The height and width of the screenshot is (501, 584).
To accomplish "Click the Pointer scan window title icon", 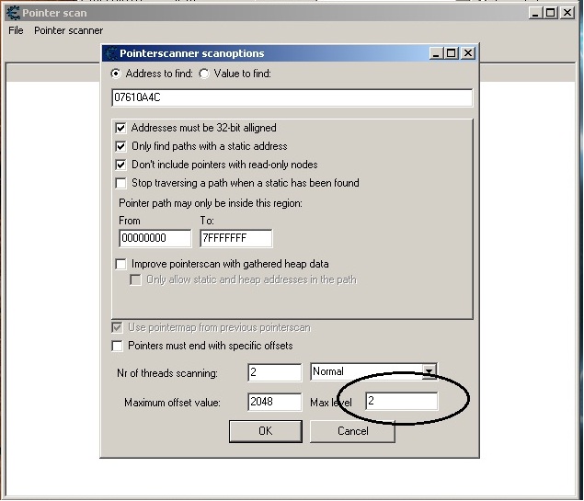I will [x=14, y=13].
